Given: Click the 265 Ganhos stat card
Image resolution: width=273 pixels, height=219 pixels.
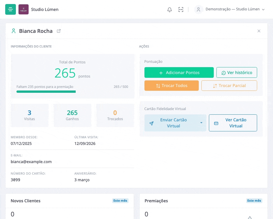Looking at the screenshot, I should point(72,115).
